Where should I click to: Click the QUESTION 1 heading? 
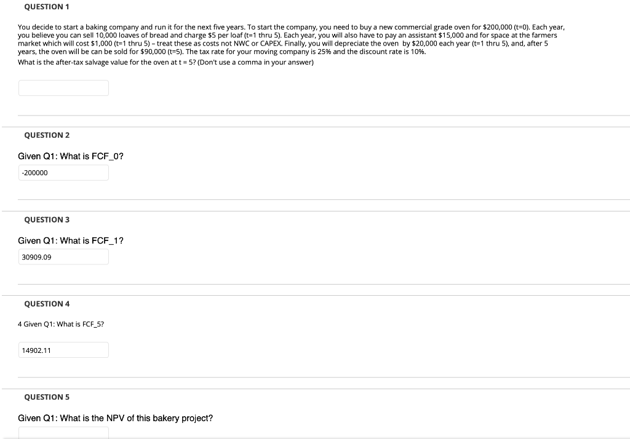tap(46, 6)
